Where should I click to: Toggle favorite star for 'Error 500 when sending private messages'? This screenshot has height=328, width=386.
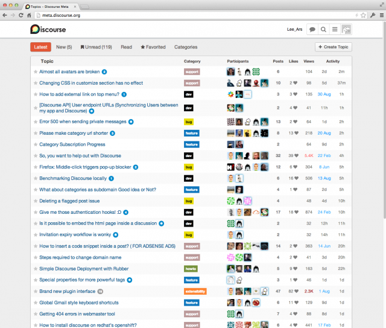[x=36, y=121]
